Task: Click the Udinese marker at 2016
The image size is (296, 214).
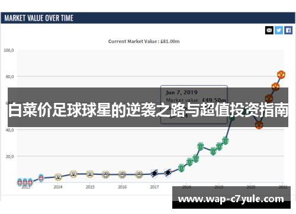Action: point(122,174)
